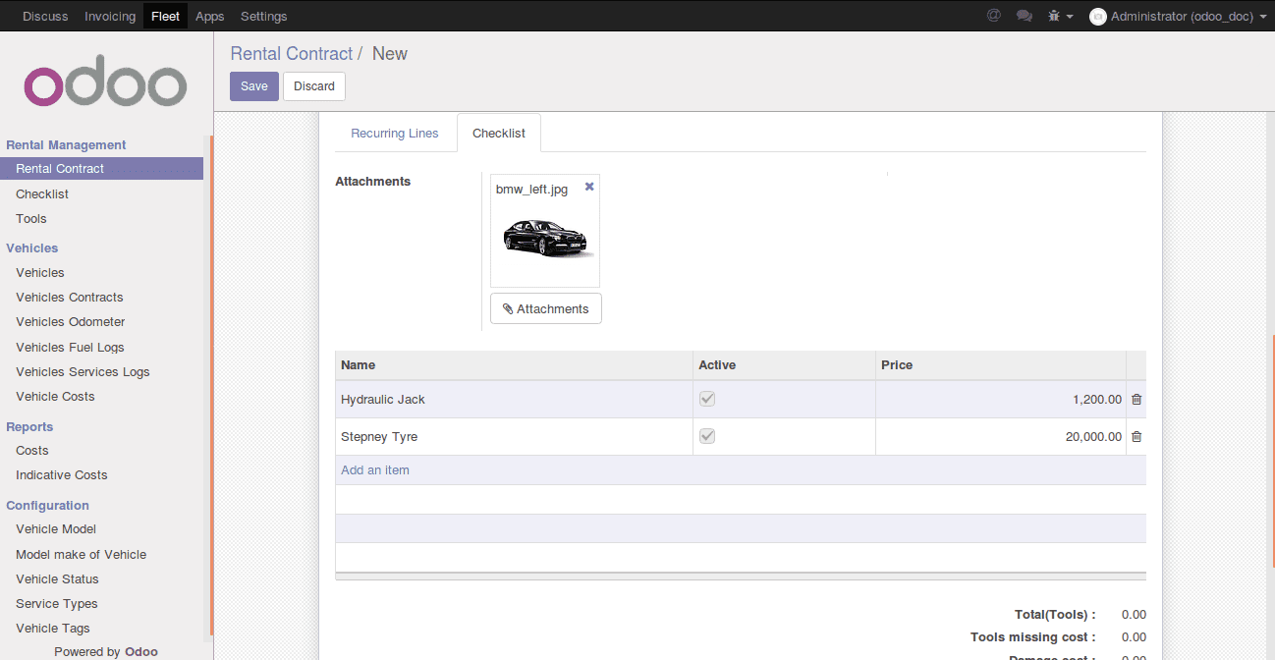Image resolution: width=1275 pixels, height=660 pixels.
Task: Open the Fleet menu
Action: 165,16
